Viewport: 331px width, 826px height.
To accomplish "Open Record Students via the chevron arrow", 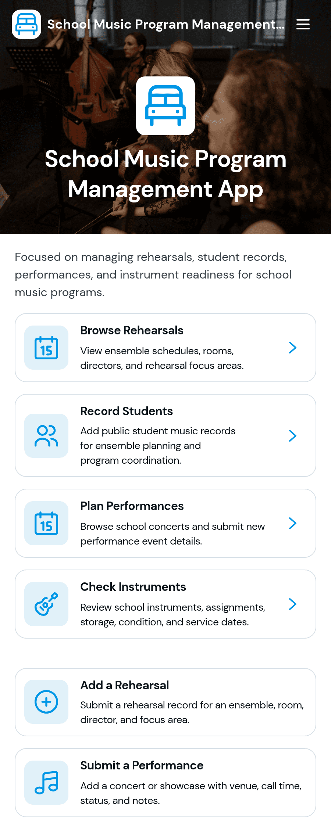I will pyautogui.click(x=293, y=436).
